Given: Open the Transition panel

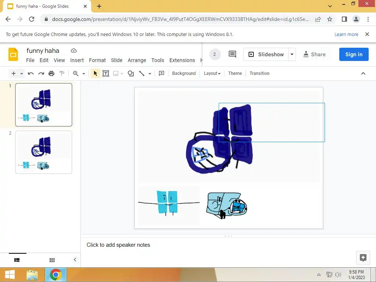Looking at the screenshot, I should point(260,73).
